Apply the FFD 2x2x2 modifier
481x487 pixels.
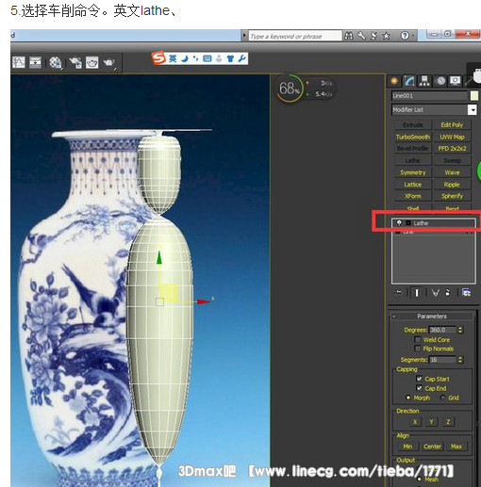(x=452, y=149)
